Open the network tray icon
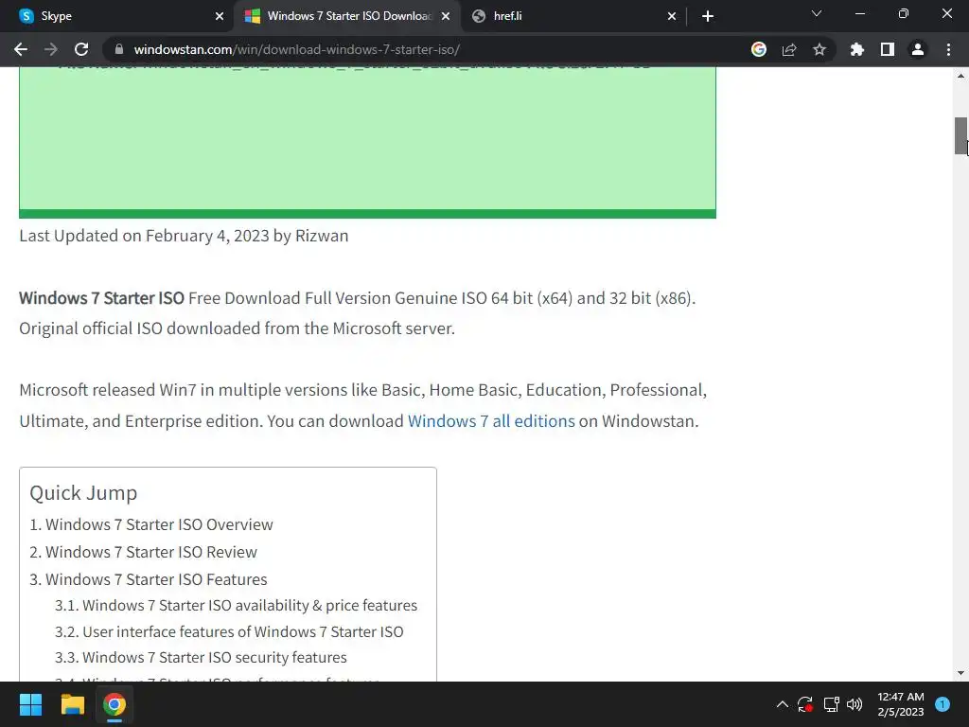969x727 pixels. [x=831, y=704]
